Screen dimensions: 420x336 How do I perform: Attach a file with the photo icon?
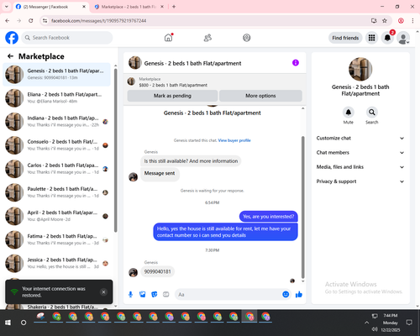click(x=143, y=295)
